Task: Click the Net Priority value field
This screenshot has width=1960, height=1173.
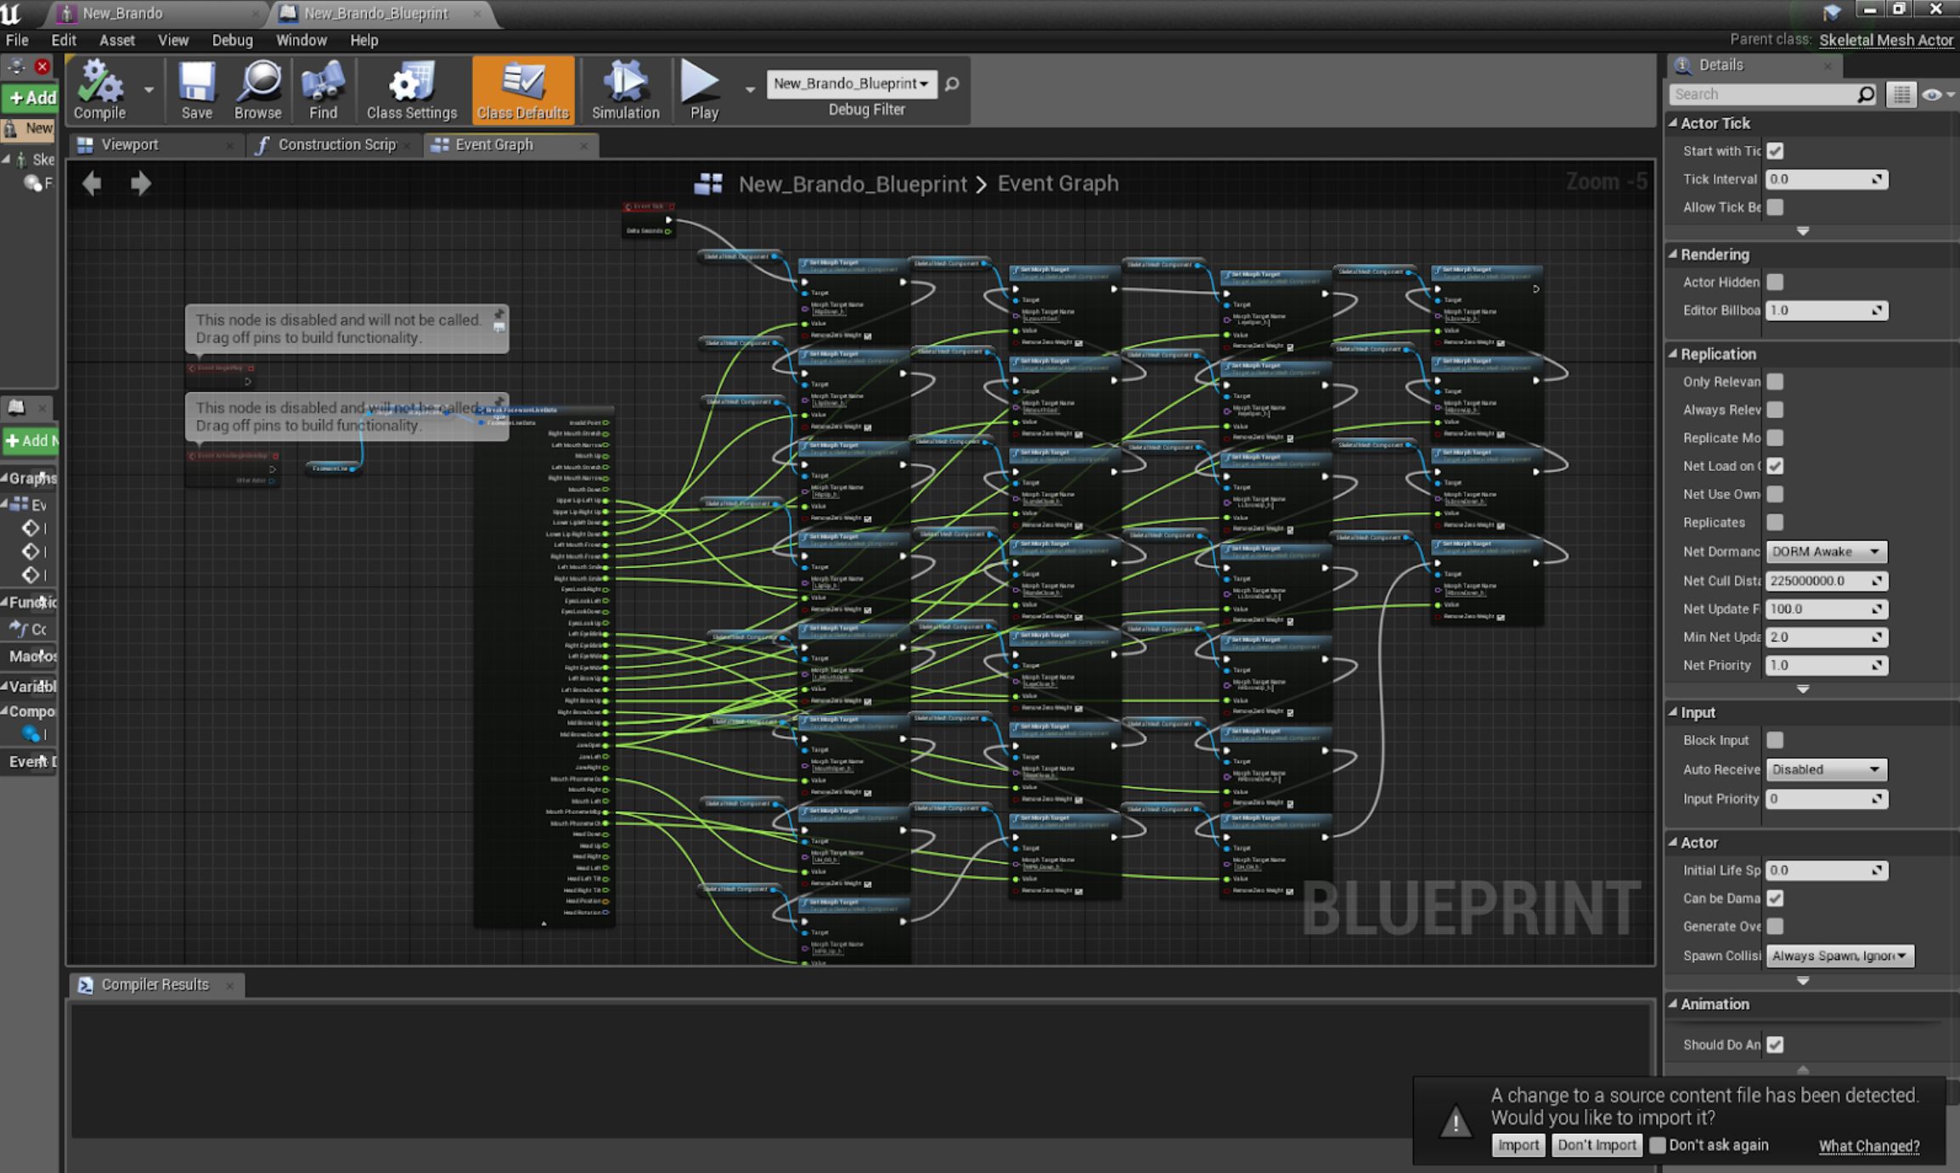Action: click(x=1826, y=665)
